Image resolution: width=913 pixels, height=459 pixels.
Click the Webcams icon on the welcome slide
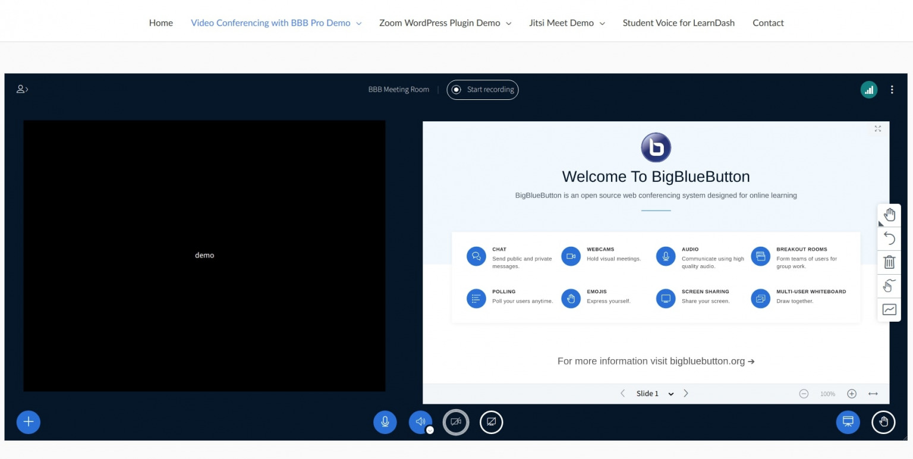[571, 256]
